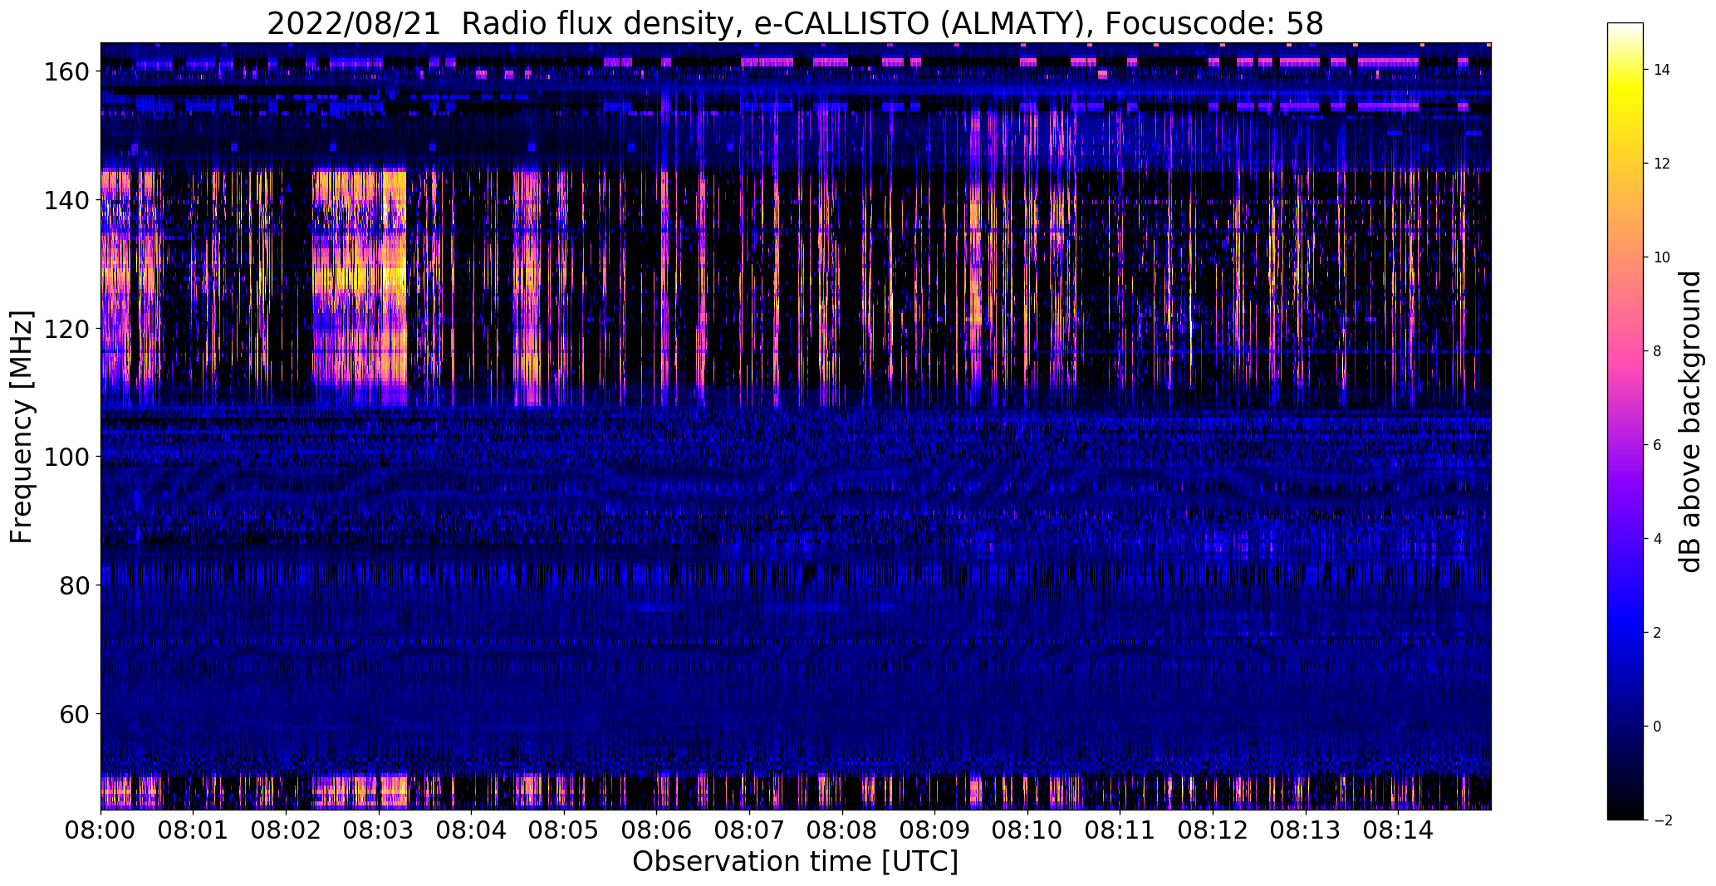Click the colorbar tick label 14
The image size is (1716, 886).
[1661, 70]
